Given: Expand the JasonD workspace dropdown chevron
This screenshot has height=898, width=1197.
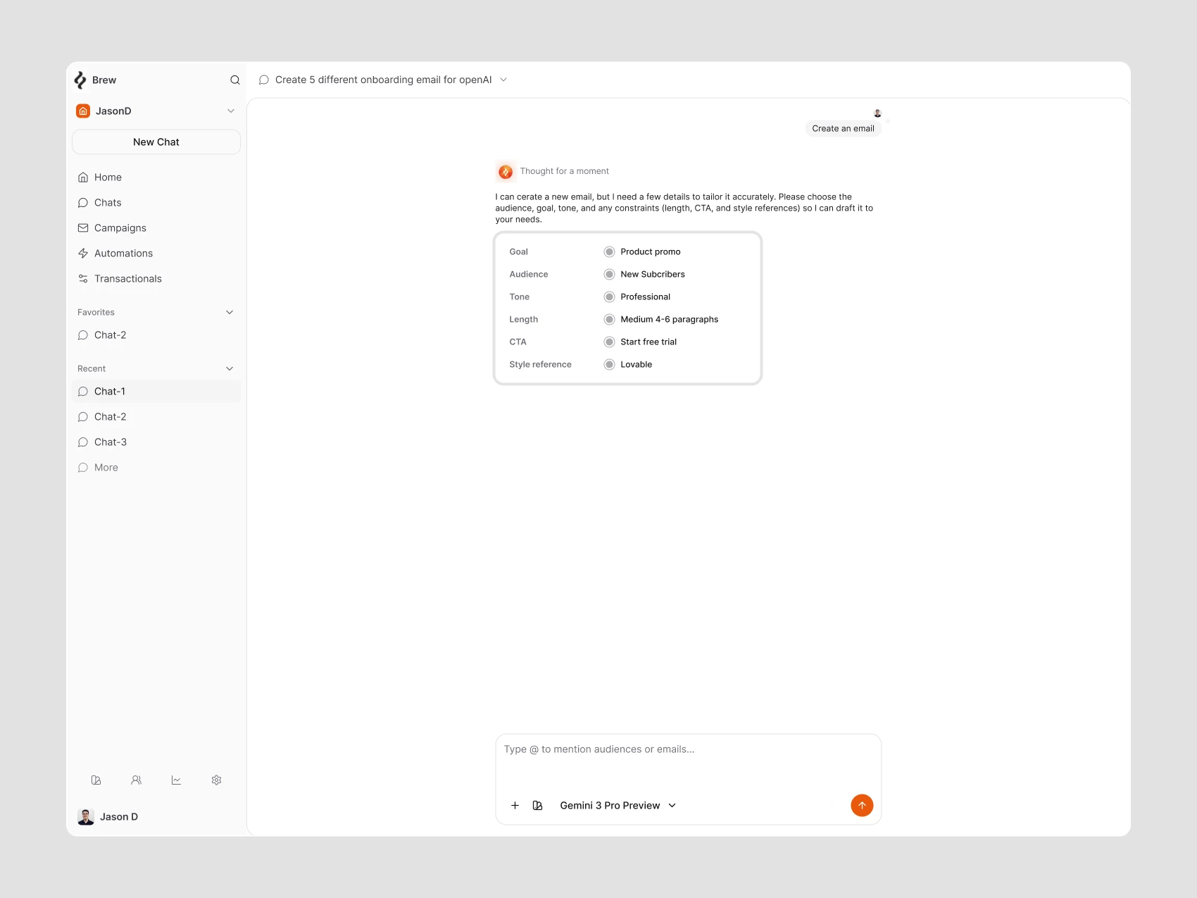Looking at the screenshot, I should [x=231, y=111].
